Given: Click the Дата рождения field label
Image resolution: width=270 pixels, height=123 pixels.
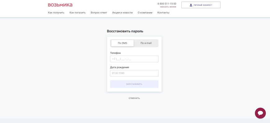Looking at the screenshot, I should (119, 67).
